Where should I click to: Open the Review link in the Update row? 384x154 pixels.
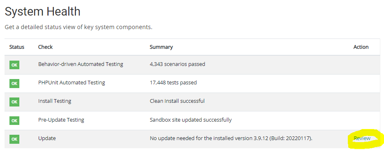tap(362, 138)
